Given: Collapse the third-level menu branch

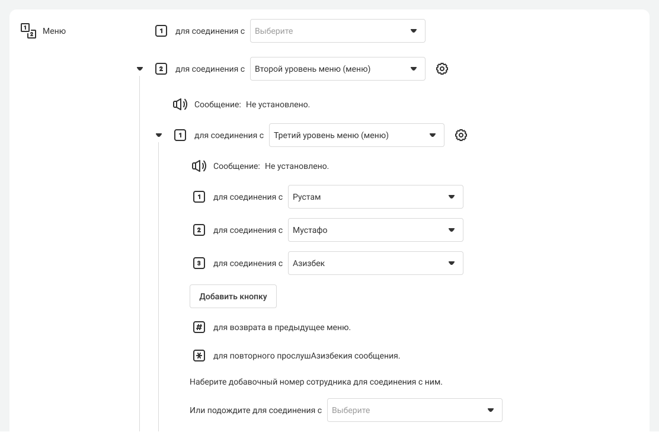Looking at the screenshot, I should 159,135.
